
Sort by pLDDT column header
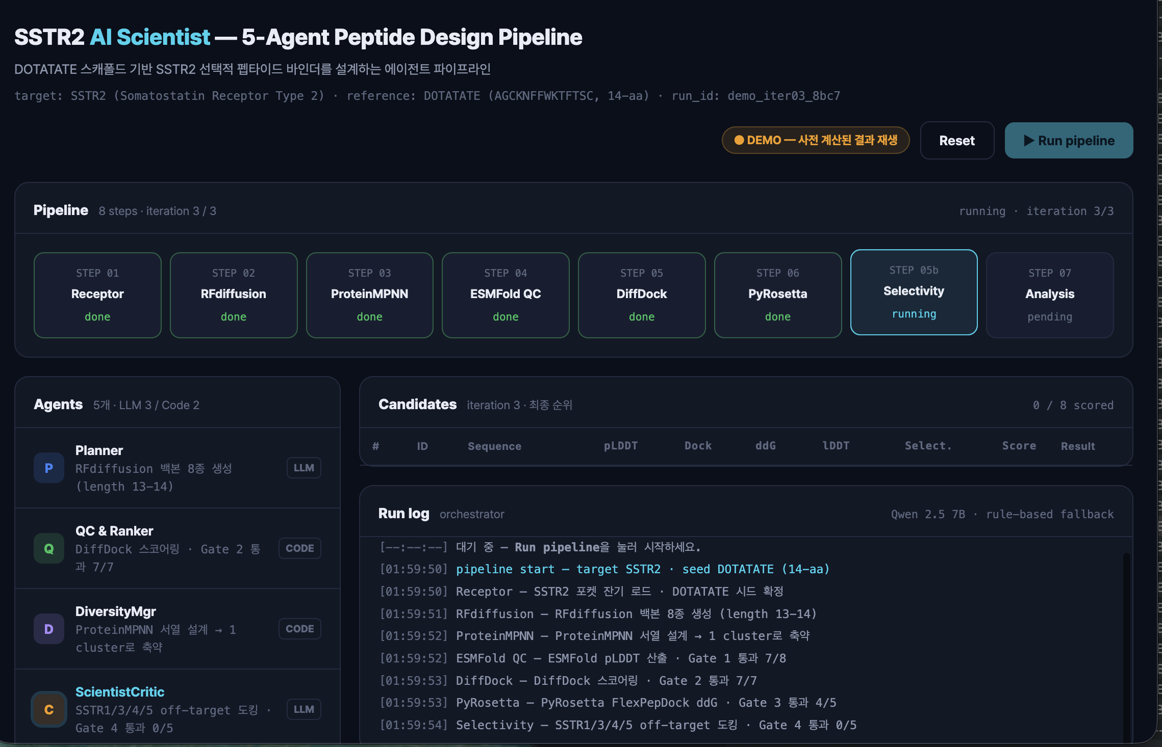click(x=620, y=446)
